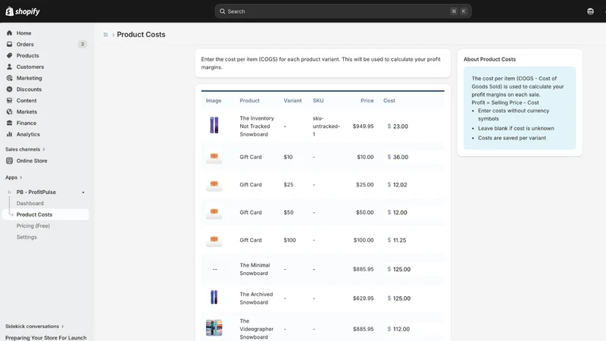Click the SKU column header

[x=318, y=101]
